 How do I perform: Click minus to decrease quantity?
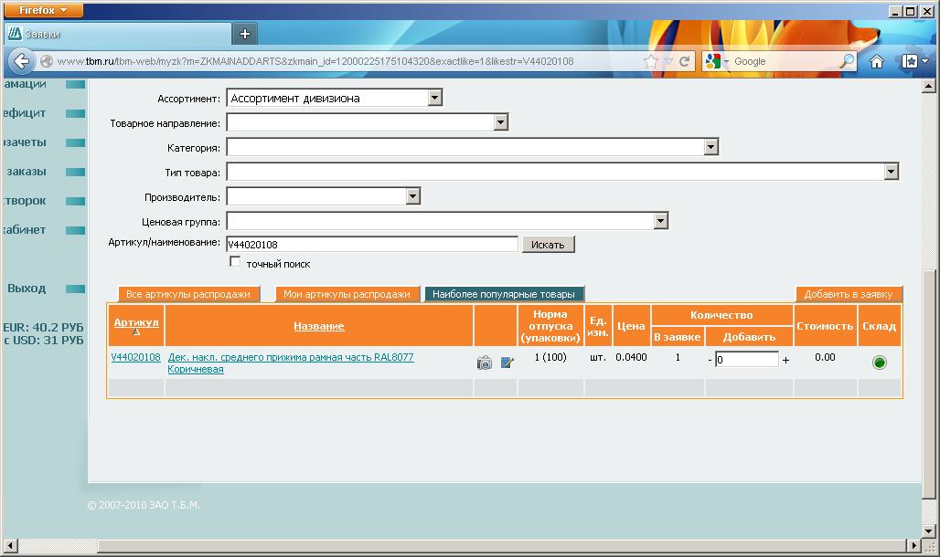710,360
